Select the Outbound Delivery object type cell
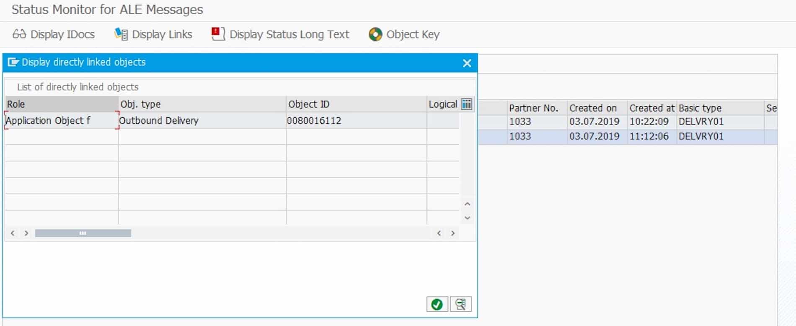This screenshot has width=796, height=326. click(202, 121)
